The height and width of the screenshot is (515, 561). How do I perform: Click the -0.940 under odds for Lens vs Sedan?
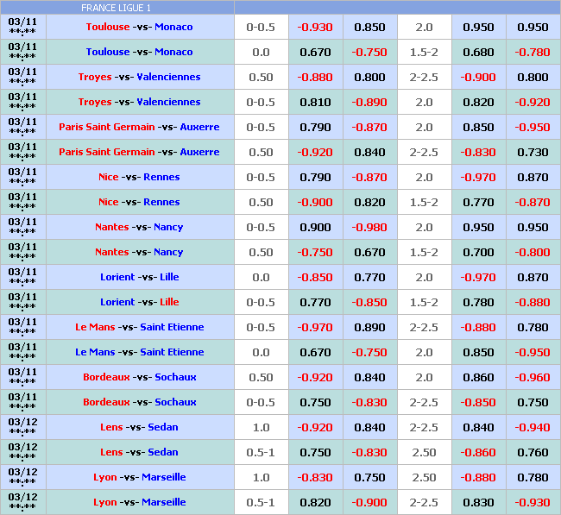click(x=533, y=427)
